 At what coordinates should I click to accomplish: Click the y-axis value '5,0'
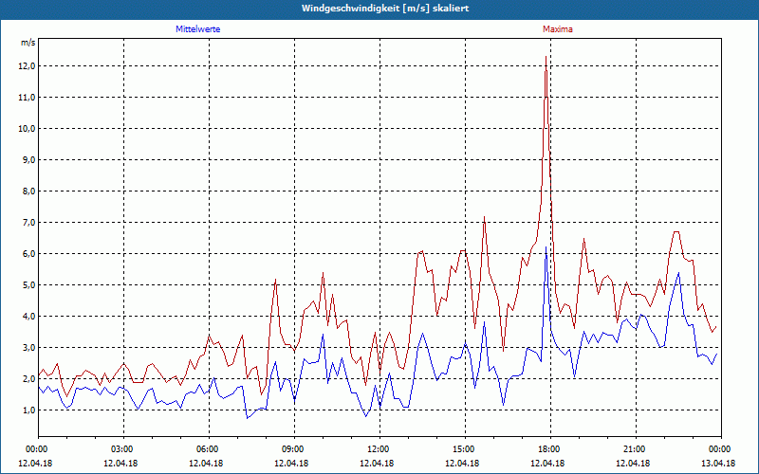pyautogui.click(x=29, y=285)
